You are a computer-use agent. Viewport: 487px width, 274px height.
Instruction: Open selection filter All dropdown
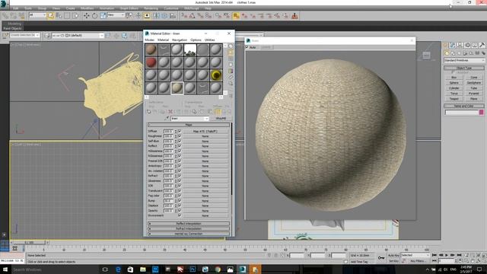click(37, 15)
